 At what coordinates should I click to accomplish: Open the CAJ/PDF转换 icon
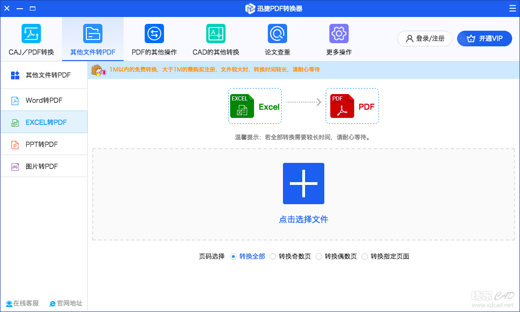[x=31, y=33]
